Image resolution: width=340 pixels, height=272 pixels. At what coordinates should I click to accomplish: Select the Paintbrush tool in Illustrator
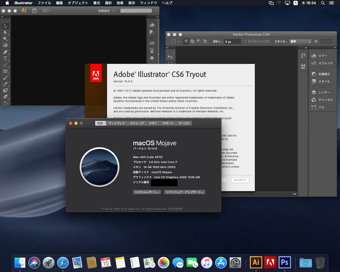click(5, 78)
